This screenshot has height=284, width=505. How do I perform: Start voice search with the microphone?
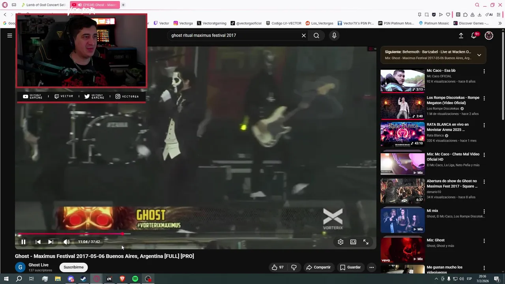pyautogui.click(x=334, y=35)
